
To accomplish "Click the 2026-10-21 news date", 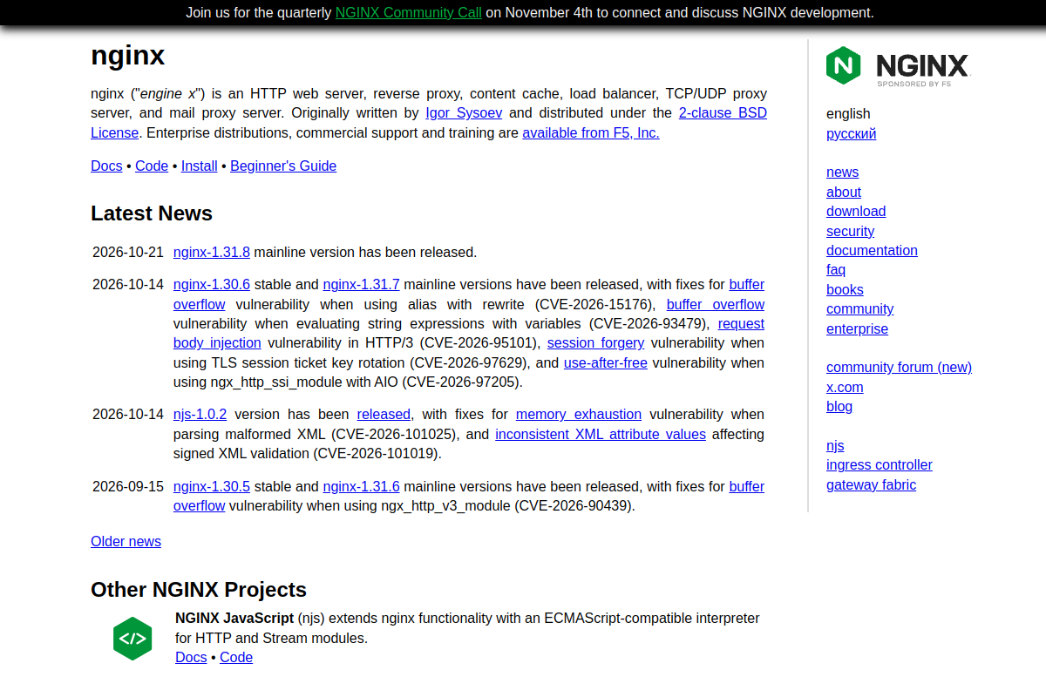I will (x=128, y=252).
